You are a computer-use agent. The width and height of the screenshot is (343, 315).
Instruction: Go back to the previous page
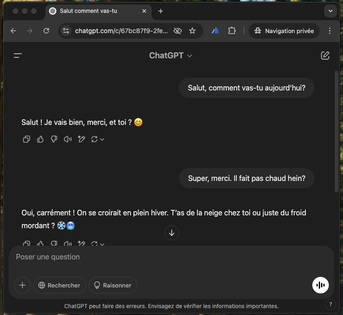pyautogui.click(x=13, y=31)
